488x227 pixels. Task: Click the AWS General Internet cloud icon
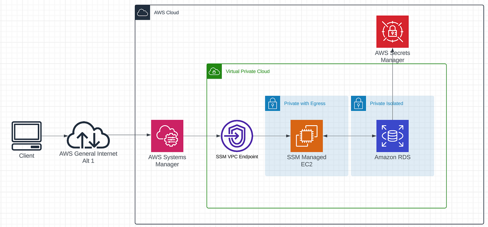coord(88,135)
